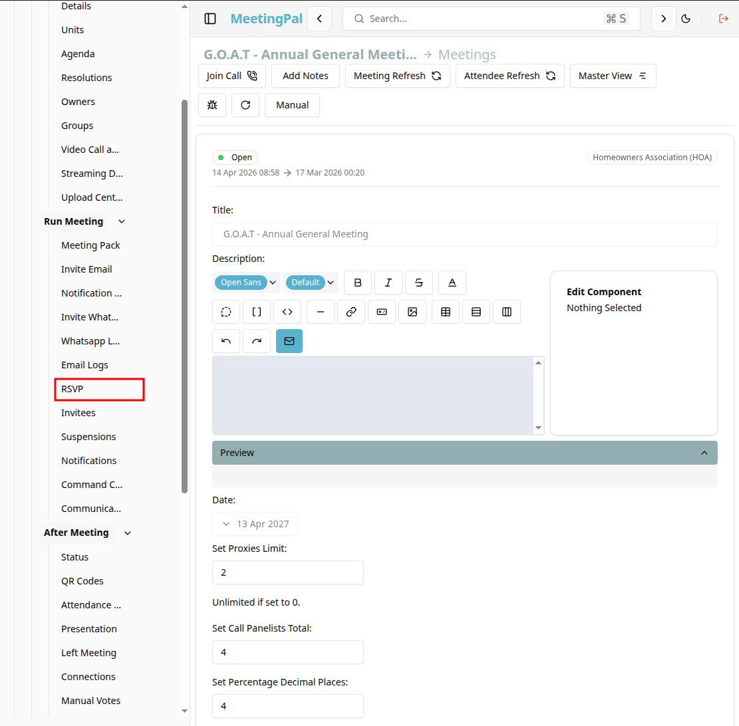Click the green Open status badge
739x726 pixels.
pos(235,158)
